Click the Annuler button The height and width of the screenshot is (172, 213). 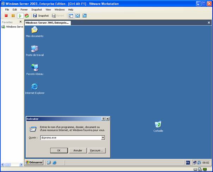pyautogui.click(x=78, y=150)
